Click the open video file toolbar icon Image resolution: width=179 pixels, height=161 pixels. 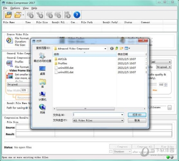[8, 15]
